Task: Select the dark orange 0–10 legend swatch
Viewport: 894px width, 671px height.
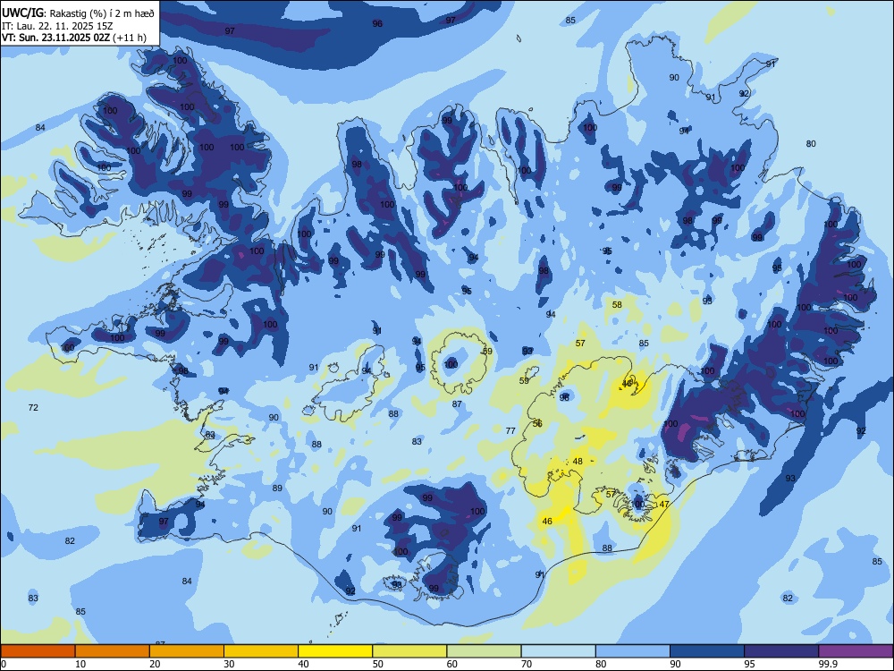Action: tap(38, 651)
